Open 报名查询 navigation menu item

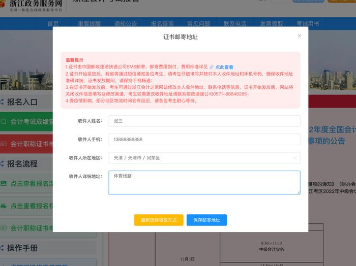click(x=162, y=24)
